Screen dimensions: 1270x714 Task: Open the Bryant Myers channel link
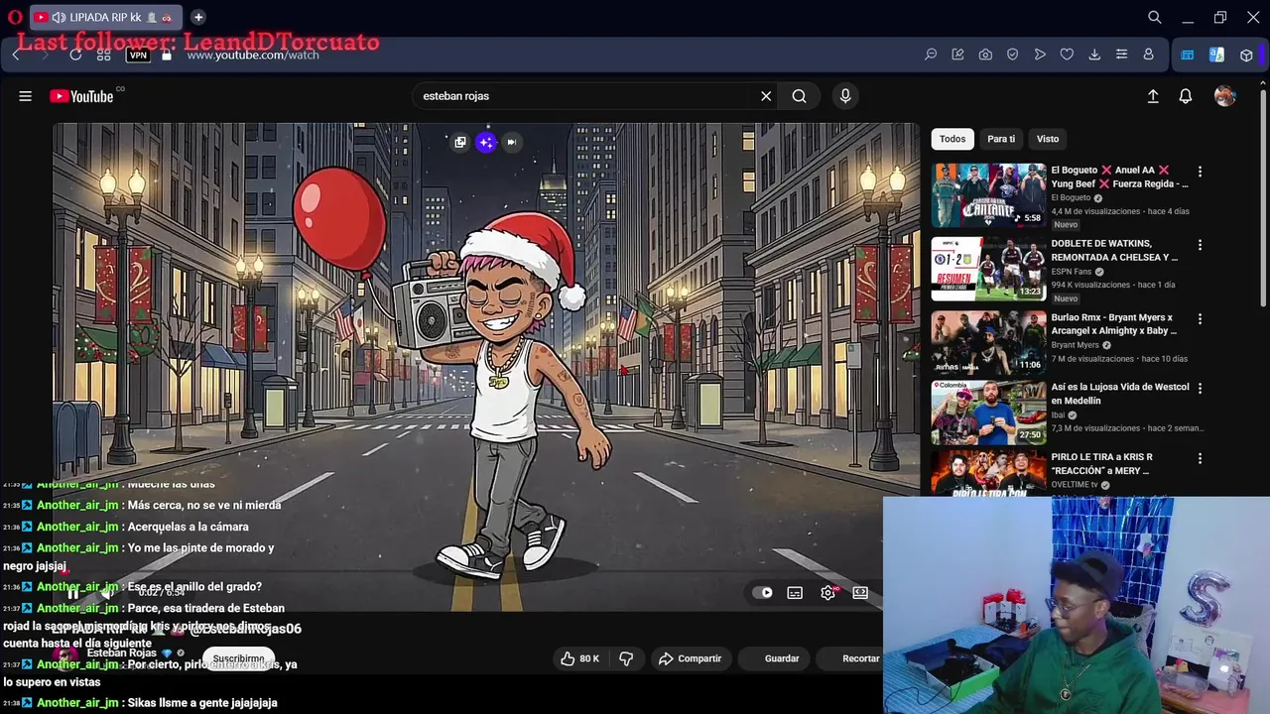(x=1075, y=345)
